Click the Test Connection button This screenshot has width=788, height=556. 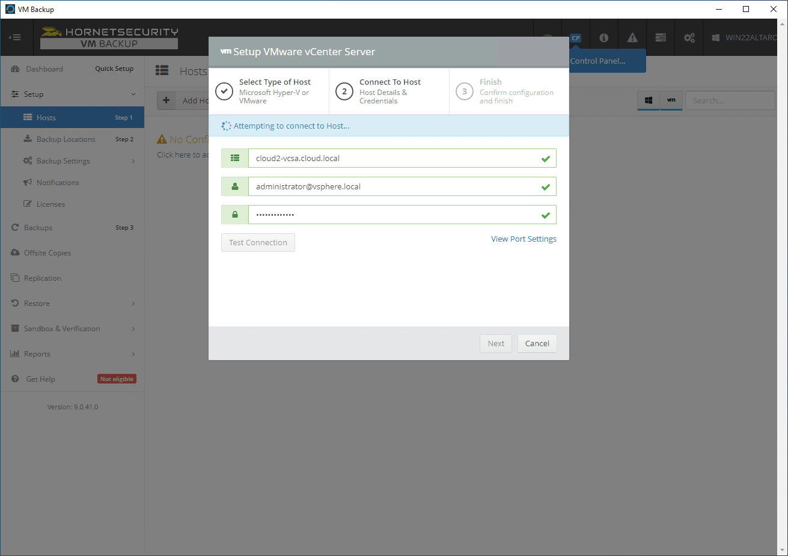coord(258,243)
